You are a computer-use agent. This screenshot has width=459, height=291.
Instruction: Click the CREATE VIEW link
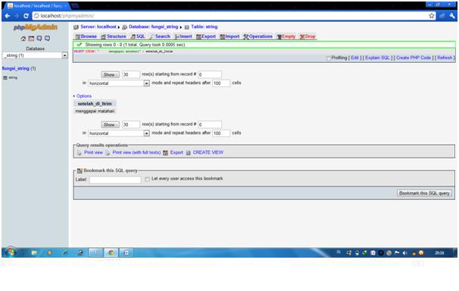(x=208, y=152)
